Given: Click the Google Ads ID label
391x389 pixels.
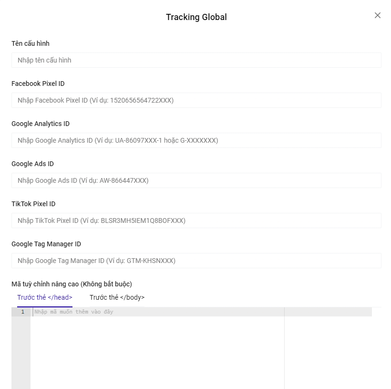Looking at the screenshot, I should click(32, 164).
